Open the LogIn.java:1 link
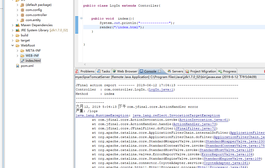The image size is (265, 168). coord(161,89)
